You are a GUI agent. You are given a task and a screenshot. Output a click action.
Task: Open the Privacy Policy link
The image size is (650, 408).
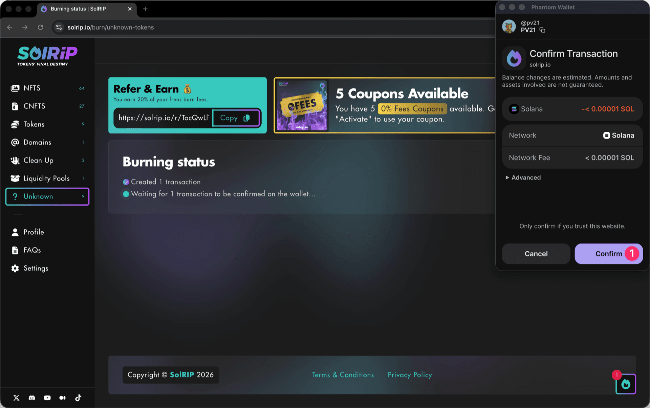tap(410, 375)
